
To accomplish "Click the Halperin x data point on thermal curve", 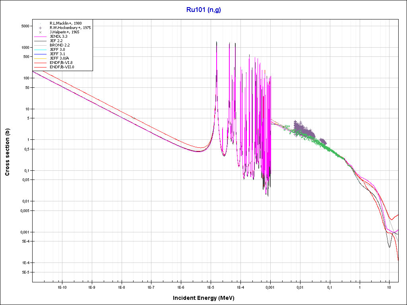I will 134,118.
